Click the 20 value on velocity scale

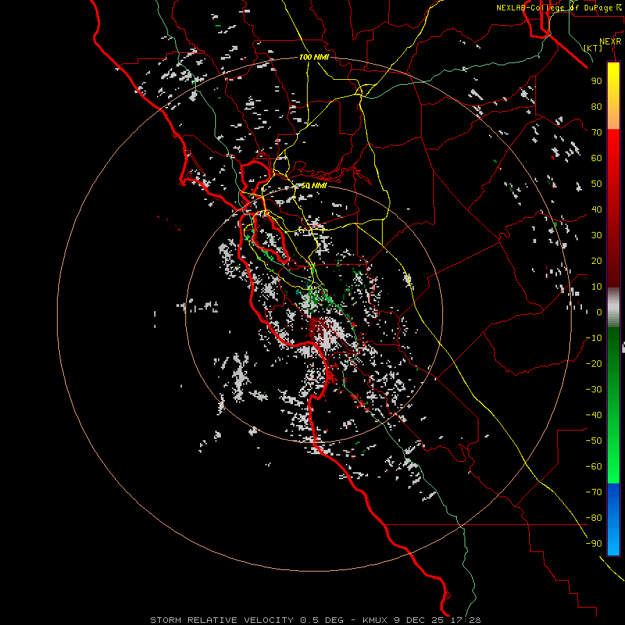pyautogui.click(x=597, y=261)
